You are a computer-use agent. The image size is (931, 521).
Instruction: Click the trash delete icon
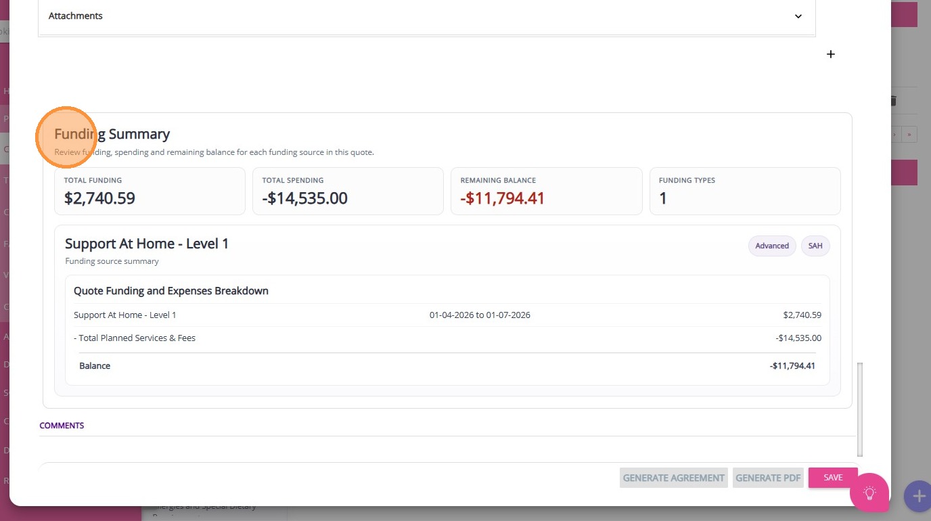(x=893, y=101)
